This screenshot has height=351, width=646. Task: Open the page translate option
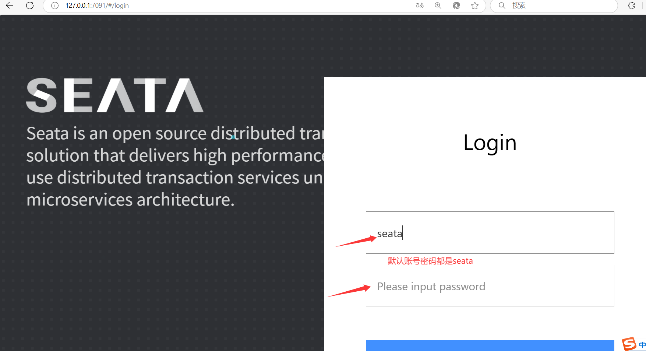pos(420,6)
